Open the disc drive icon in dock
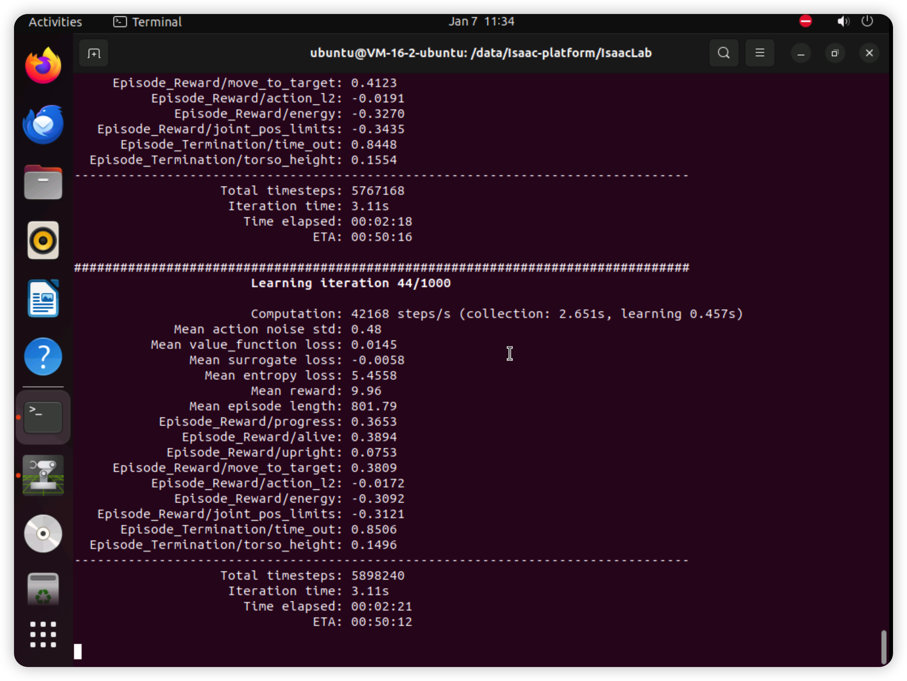 click(43, 534)
